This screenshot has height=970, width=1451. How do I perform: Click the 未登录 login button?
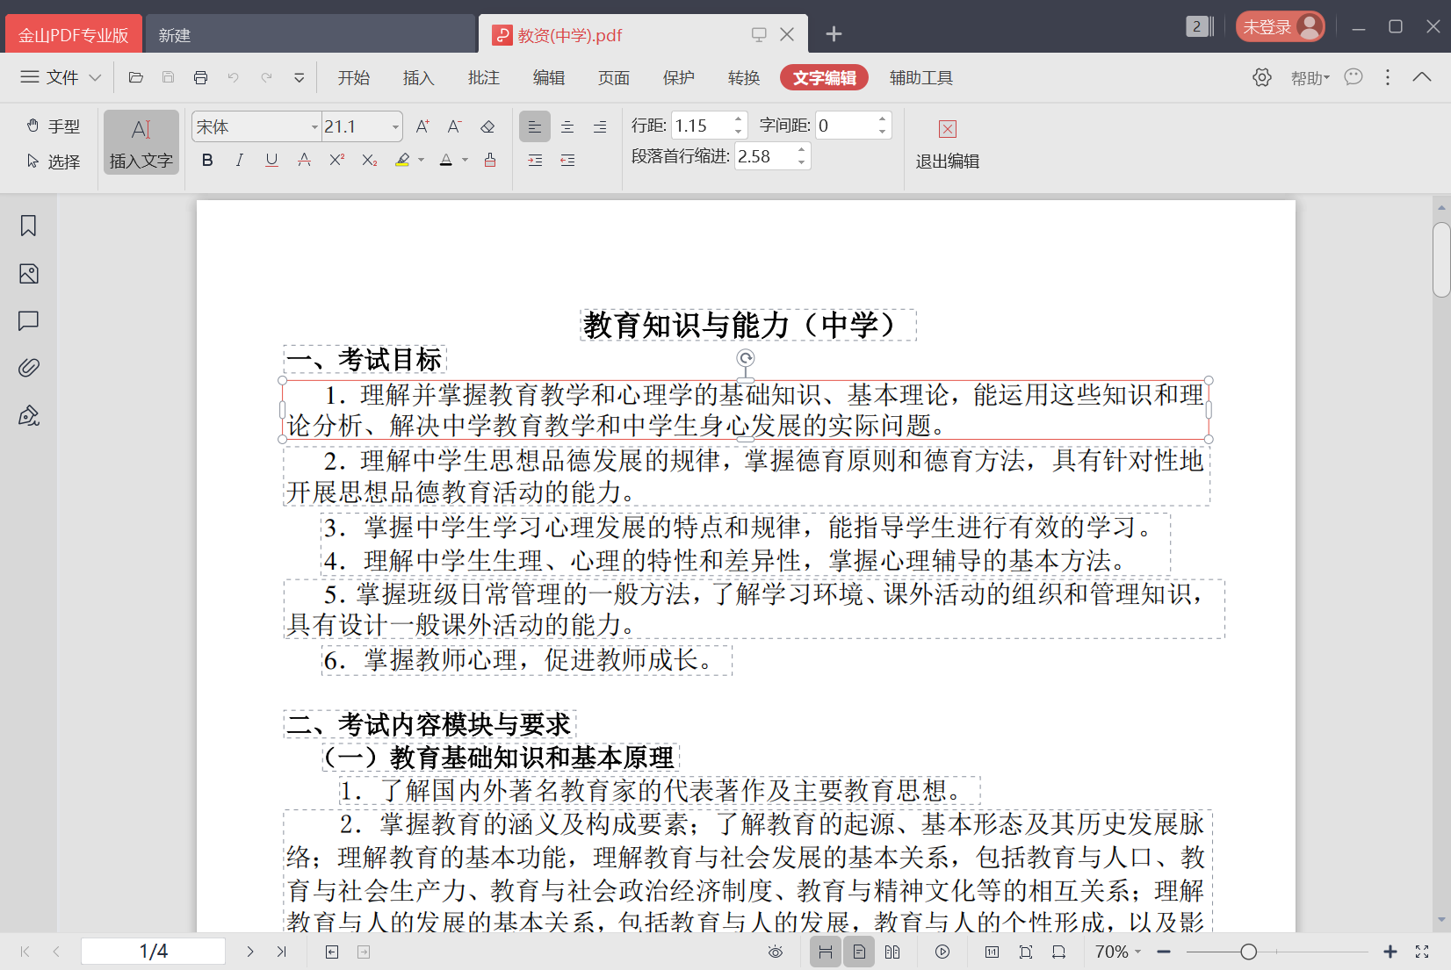click(1280, 26)
